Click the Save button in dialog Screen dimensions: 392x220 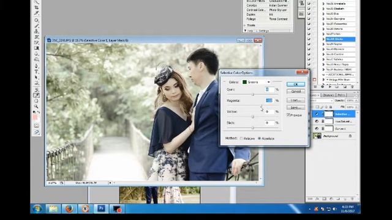click(296, 108)
